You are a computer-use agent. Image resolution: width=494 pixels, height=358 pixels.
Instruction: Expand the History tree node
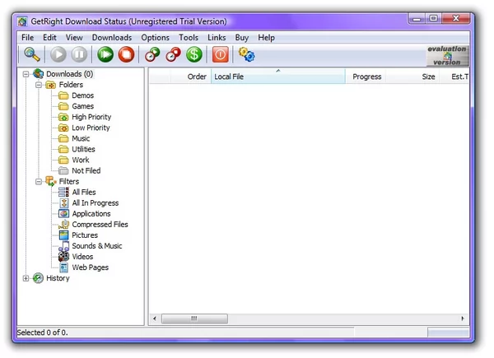pyautogui.click(x=26, y=278)
